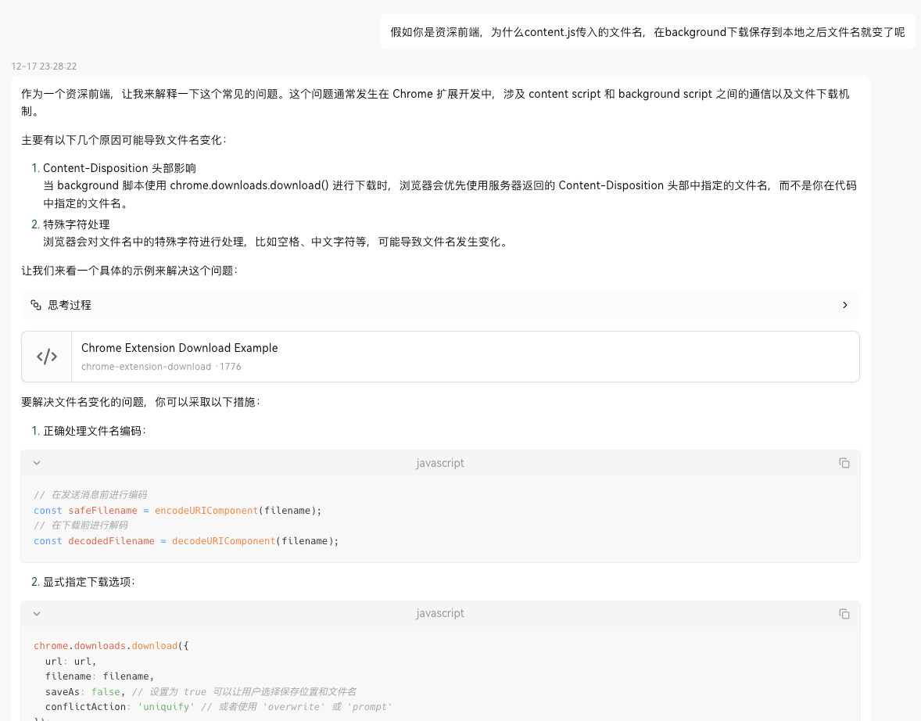Click the 思考过程 icon on the left

36,305
